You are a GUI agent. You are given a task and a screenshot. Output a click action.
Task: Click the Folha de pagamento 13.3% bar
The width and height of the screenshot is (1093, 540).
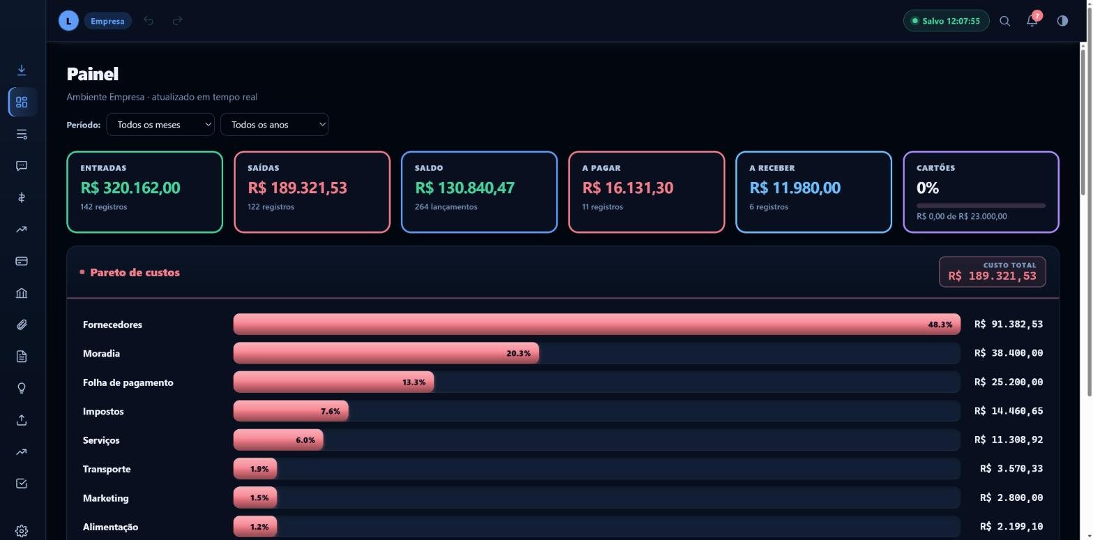334,382
